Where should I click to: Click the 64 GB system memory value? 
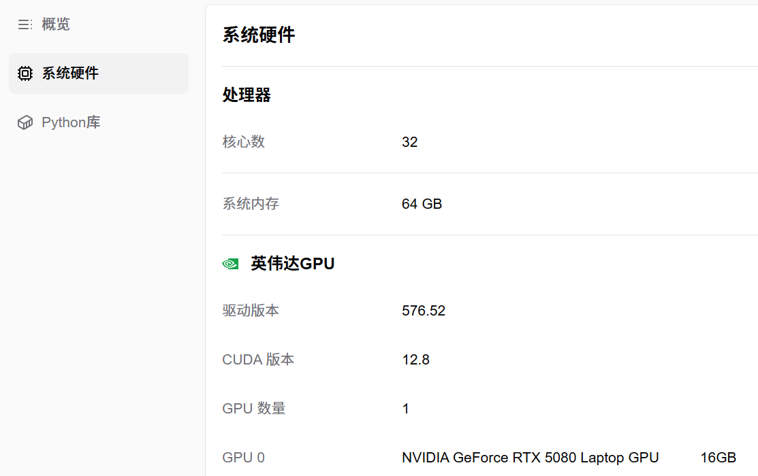pyautogui.click(x=422, y=204)
